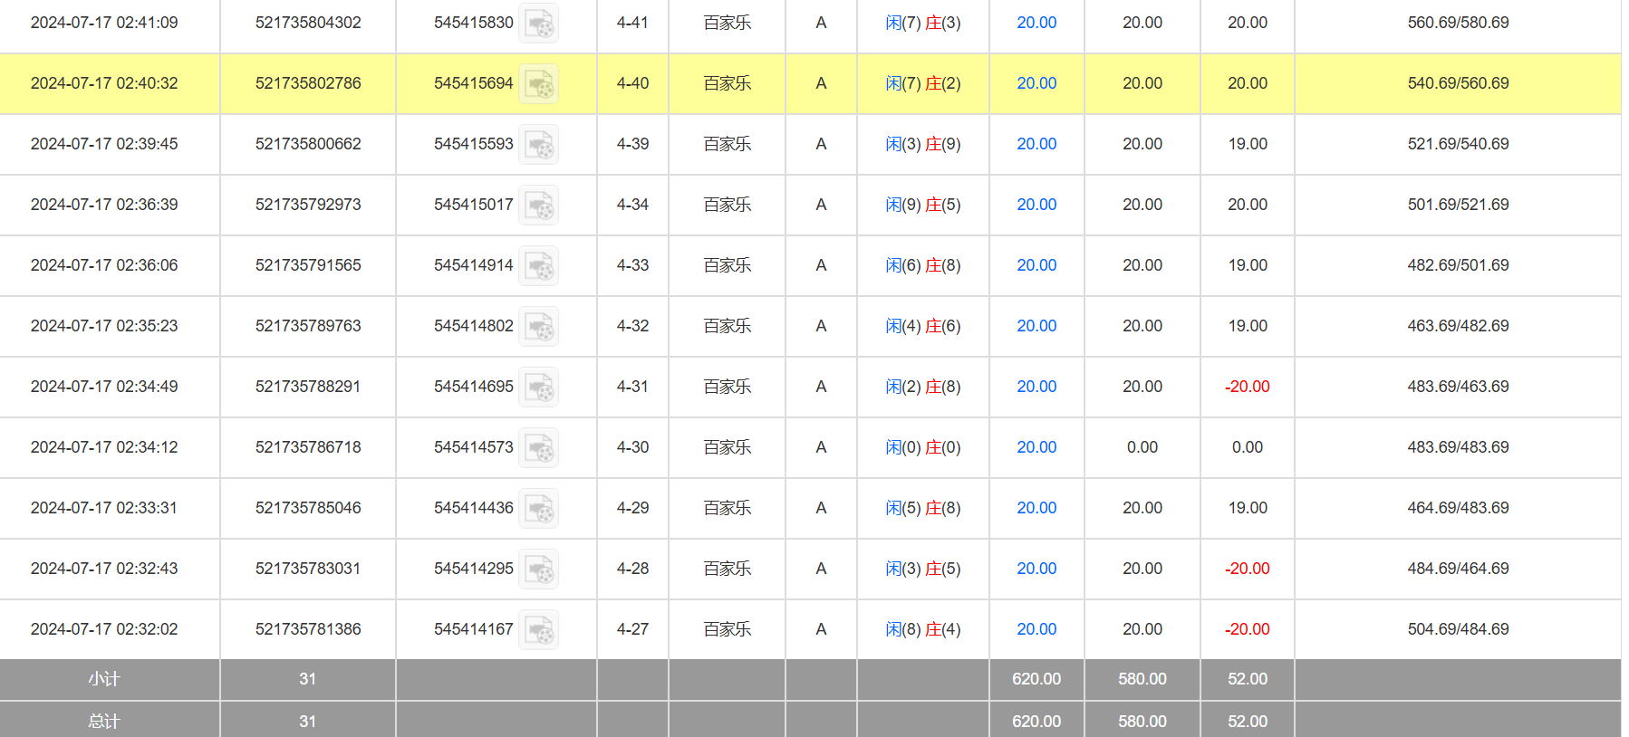Click video icon next to 545414167

tap(539, 630)
